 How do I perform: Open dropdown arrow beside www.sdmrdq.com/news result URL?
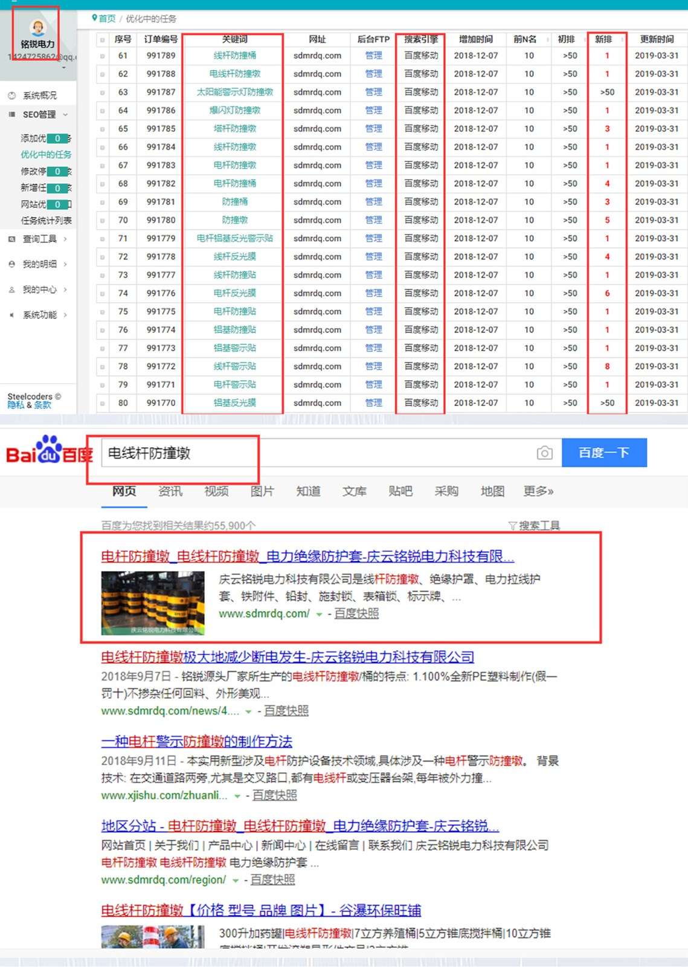click(x=248, y=711)
